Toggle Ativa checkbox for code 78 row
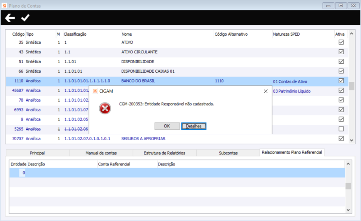Viewport: 361px width, 221px height. pos(341,100)
